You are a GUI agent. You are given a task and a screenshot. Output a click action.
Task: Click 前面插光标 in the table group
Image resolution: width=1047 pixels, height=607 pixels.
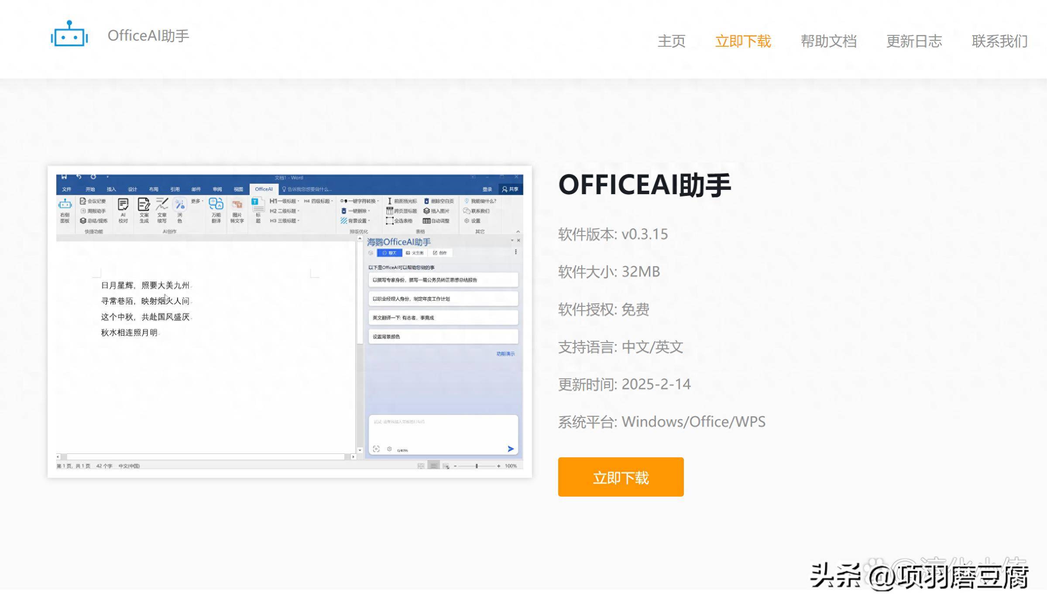coord(402,201)
